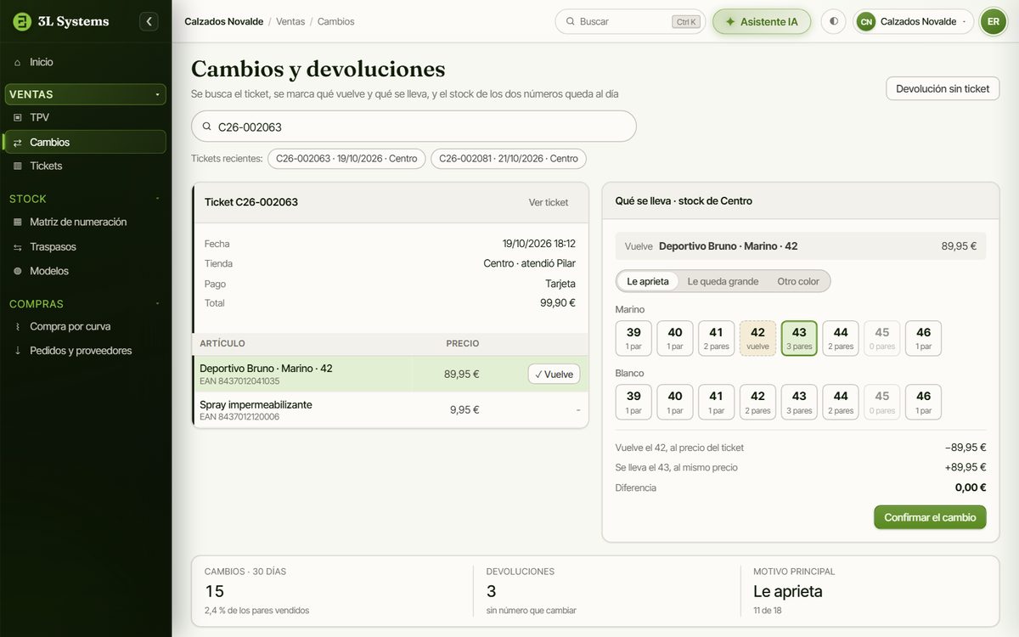Click Ventas in the breadcrumb

[x=290, y=21]
